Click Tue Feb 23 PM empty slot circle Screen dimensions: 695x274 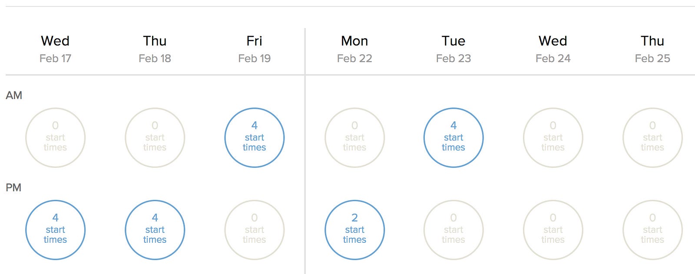(x=453, y=230)
